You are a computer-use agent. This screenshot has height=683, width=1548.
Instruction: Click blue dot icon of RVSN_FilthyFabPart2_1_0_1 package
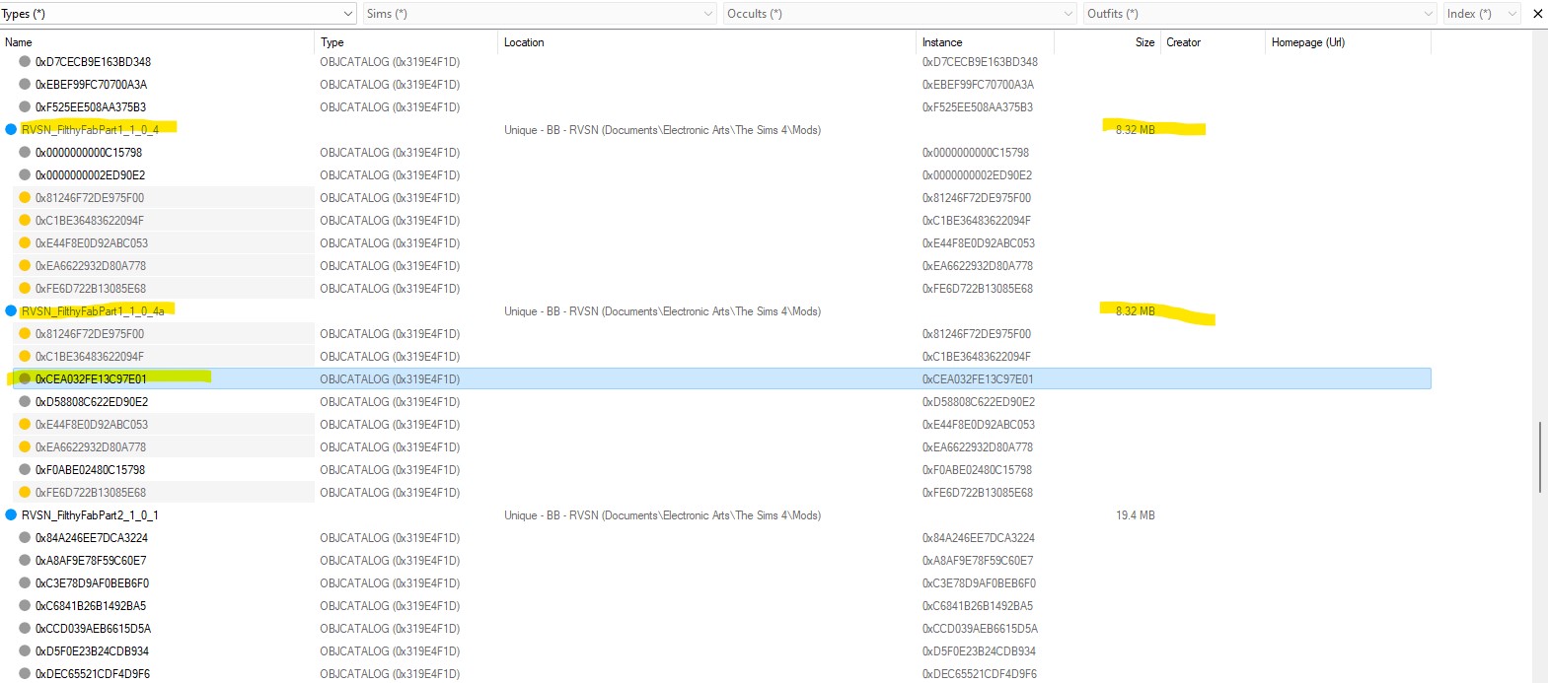point(11,514)
